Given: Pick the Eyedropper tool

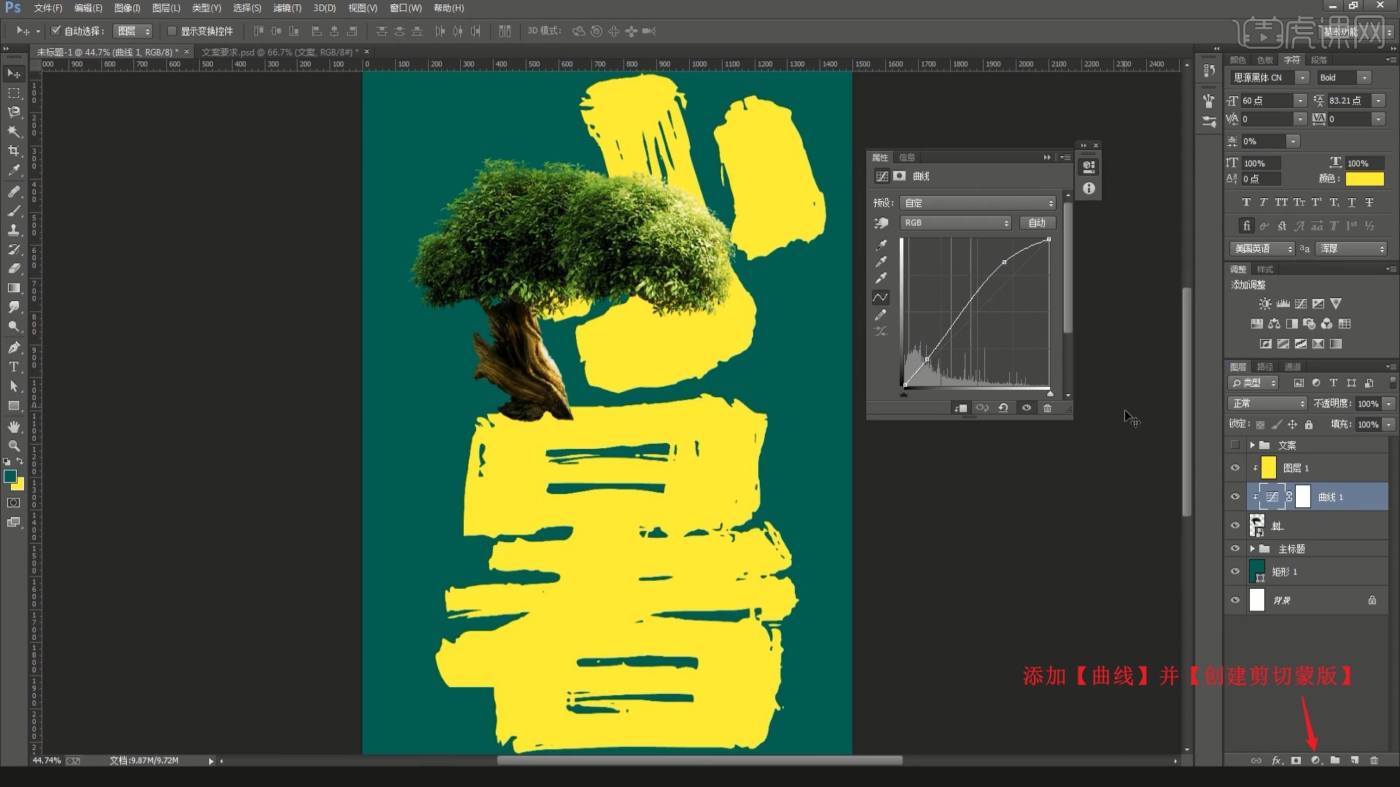Looking at the screenshot, I should click(14, 171).
